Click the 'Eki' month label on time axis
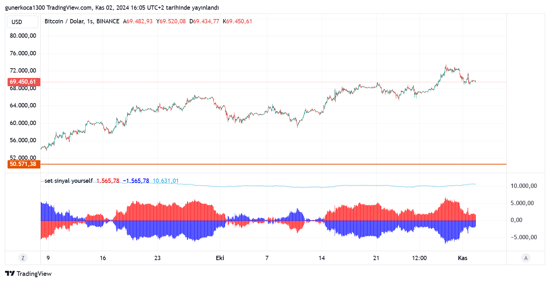Screen dimensions: 550x282 click(x=220, y=258)
